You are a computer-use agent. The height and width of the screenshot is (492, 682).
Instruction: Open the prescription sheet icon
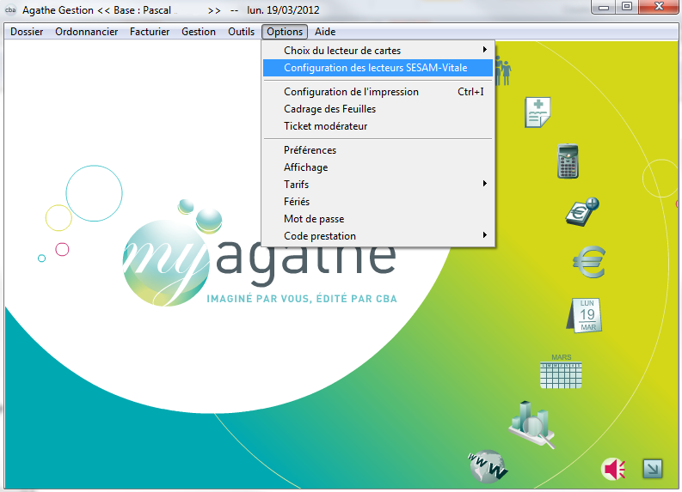[x=538, y=112]
